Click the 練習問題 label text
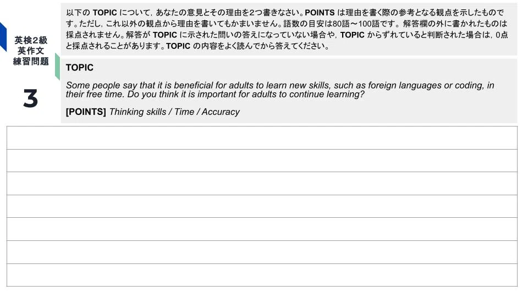The width and height of the screenshot is (528, 297). [31, 62]
